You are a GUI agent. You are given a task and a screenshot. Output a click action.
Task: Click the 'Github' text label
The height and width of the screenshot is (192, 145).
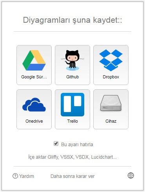click(x=72, y=77)
